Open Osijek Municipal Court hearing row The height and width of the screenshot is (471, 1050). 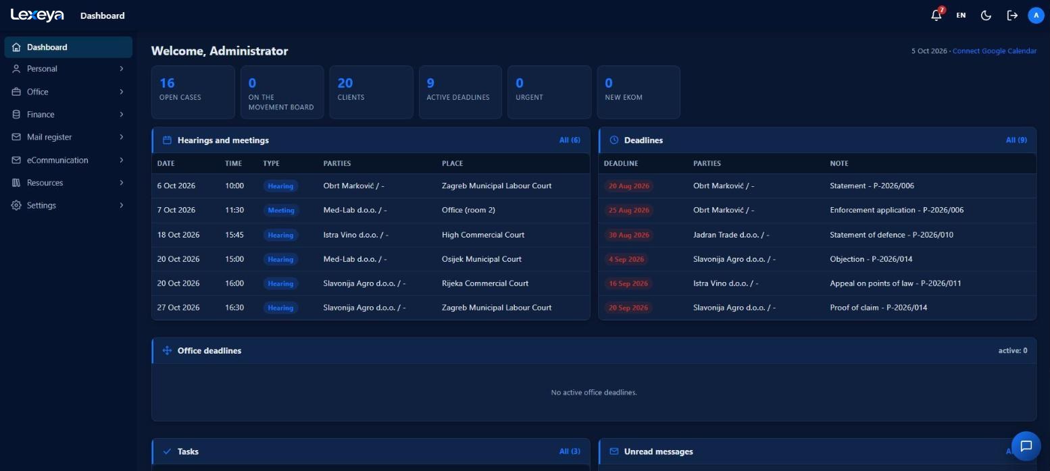tap(371, 259)
